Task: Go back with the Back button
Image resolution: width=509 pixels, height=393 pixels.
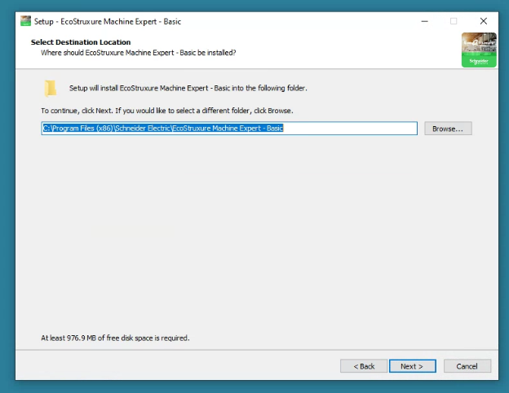Action: click(x=364, y=366)
